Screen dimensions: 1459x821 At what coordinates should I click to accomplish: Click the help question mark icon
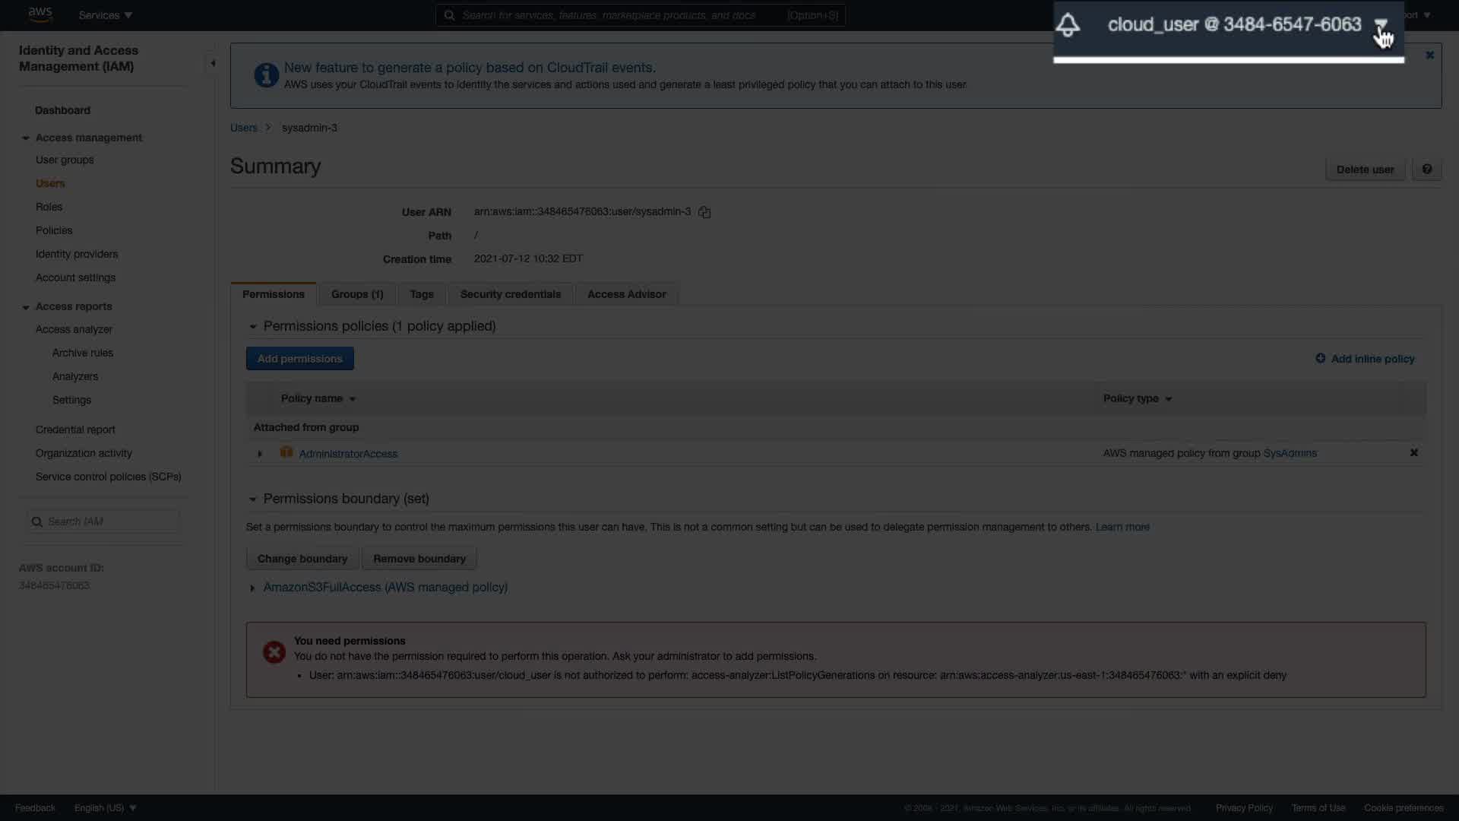coord(1426,170)
